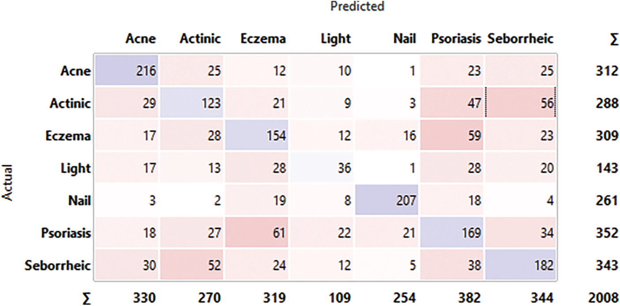Select the Actinic row, Seborrheic column cell 56

click(x=520, y=103)
